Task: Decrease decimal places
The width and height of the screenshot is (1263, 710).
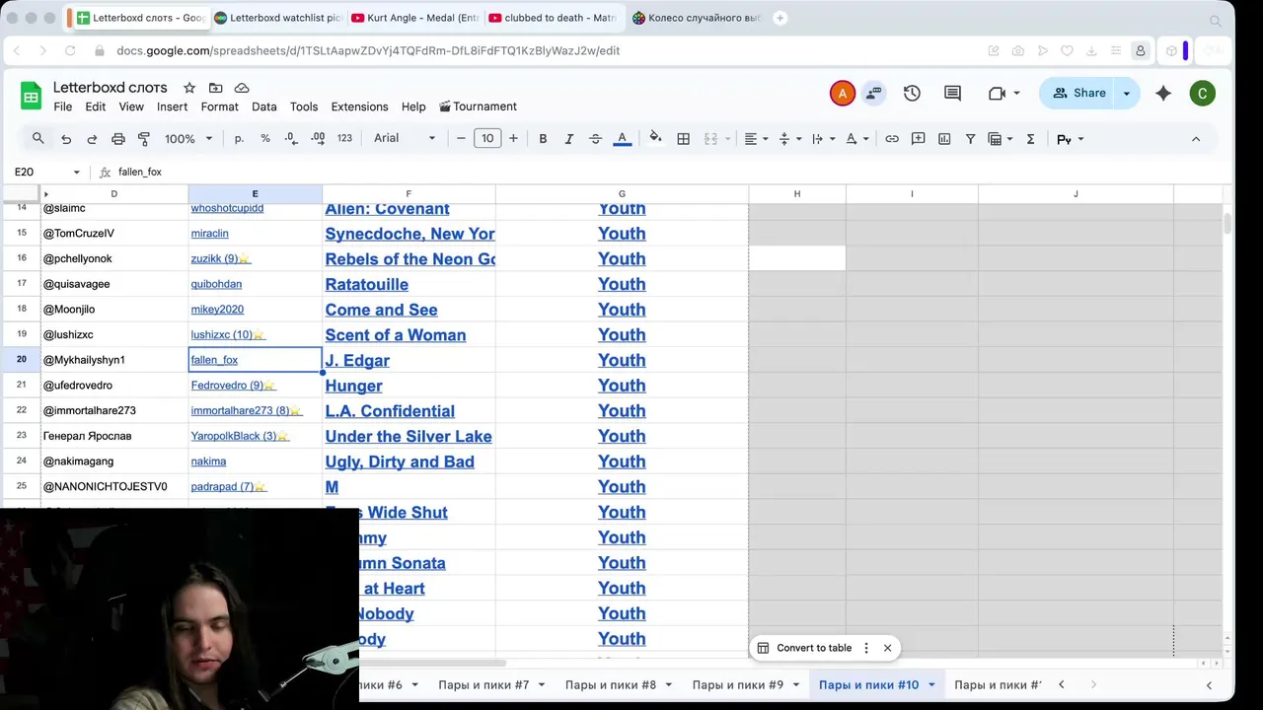Action: (x=291, y=139)
